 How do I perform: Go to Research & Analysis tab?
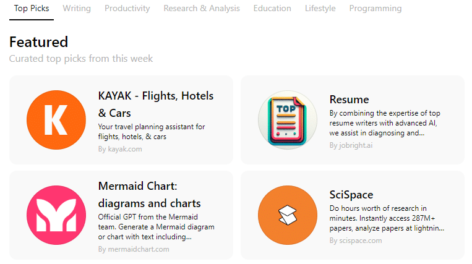click(x=202, y=9)
